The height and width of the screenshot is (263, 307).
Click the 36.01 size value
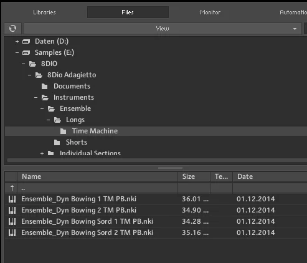pyautogui.click(x=196, y=199)
